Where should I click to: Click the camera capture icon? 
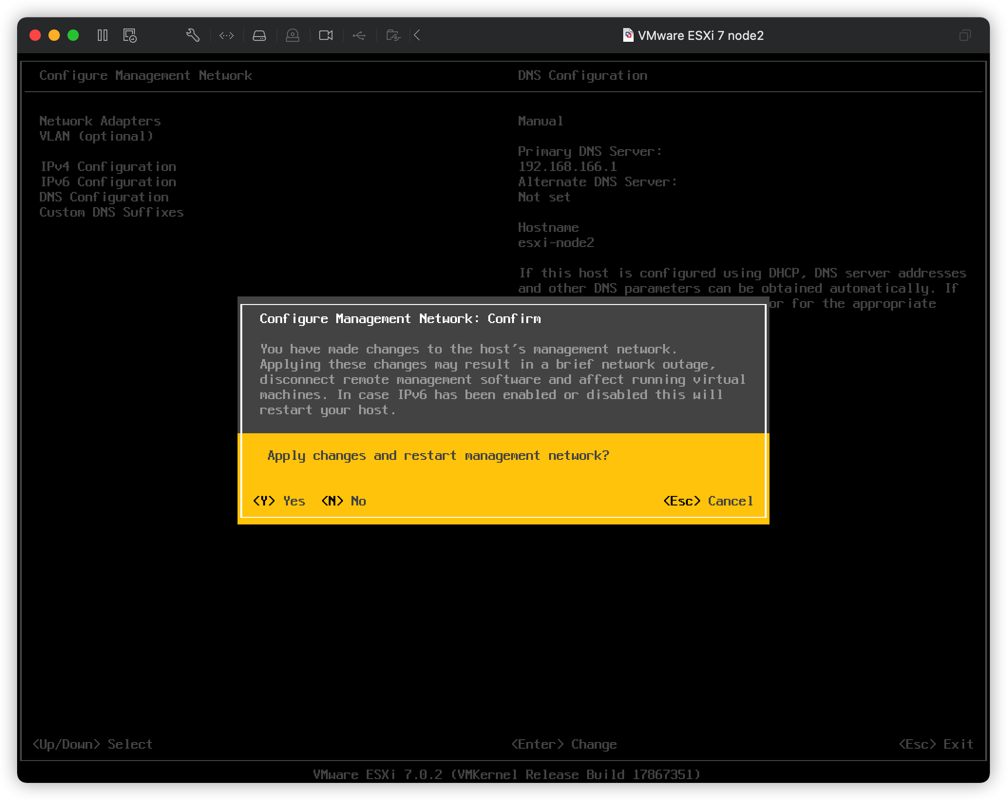point(325,36)
